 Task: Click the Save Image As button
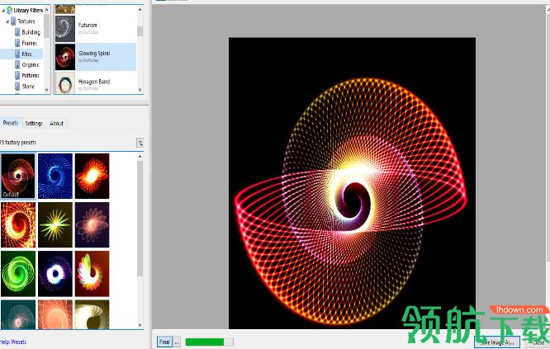pyautogui.click(x=497, y=342)
